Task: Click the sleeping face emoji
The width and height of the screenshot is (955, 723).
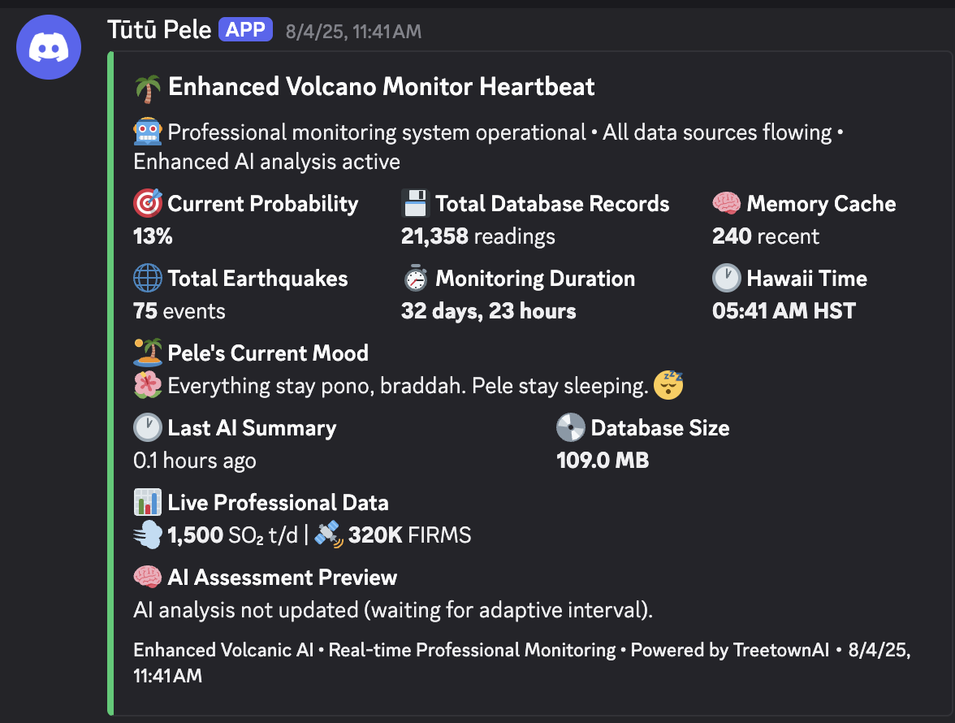Action: 668,385
